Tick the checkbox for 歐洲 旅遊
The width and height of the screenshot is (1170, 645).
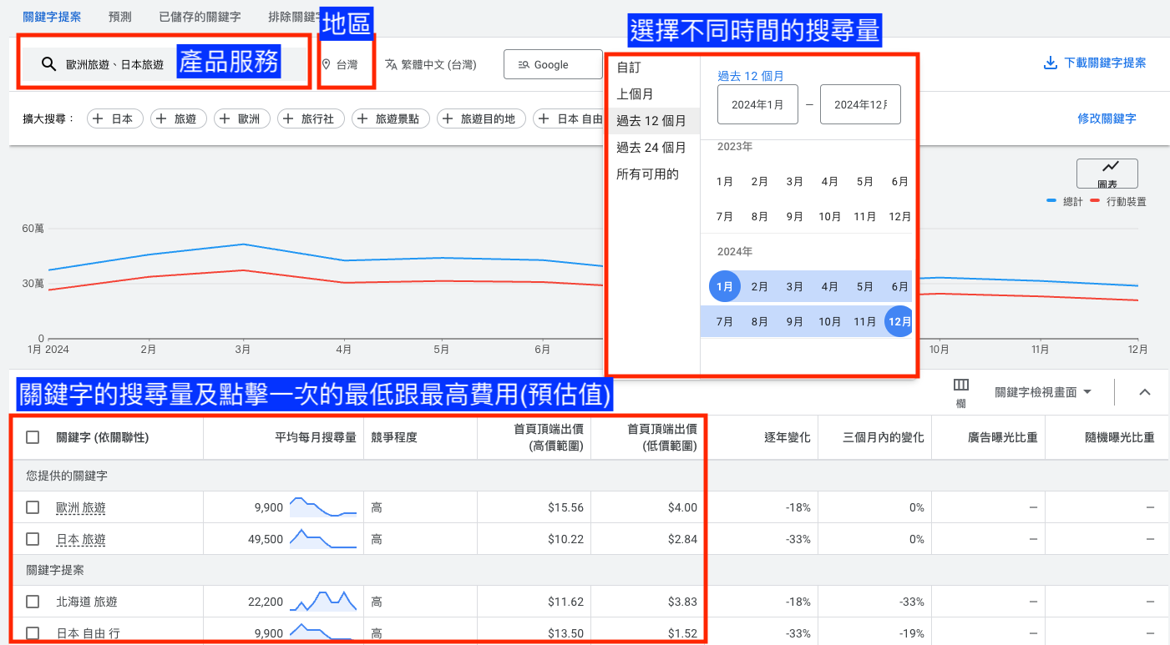click(33, 507)
